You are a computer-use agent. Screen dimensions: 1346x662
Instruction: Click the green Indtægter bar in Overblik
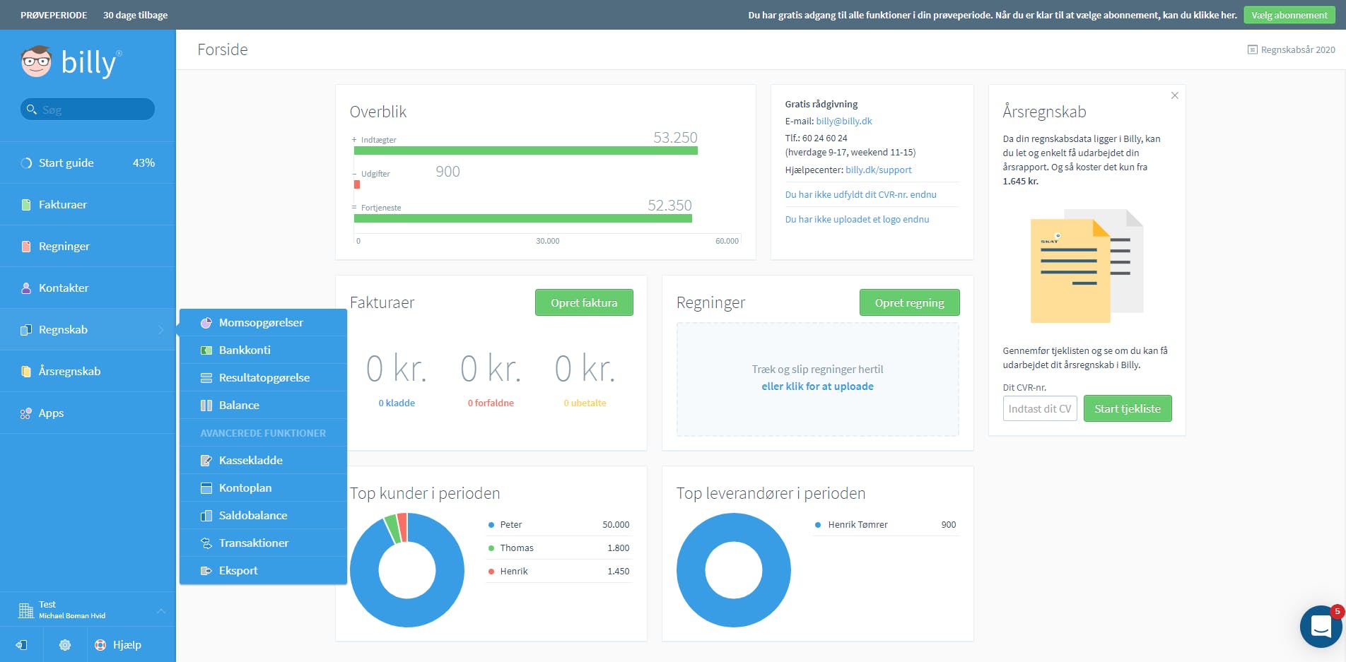(x=525, y=150)
